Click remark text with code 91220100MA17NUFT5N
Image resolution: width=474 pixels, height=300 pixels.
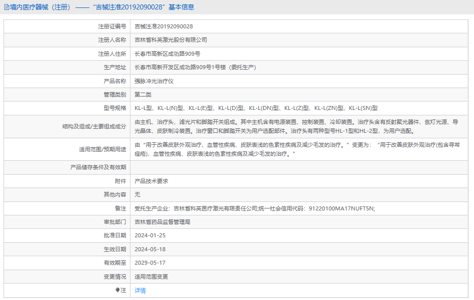coord(254,208)
